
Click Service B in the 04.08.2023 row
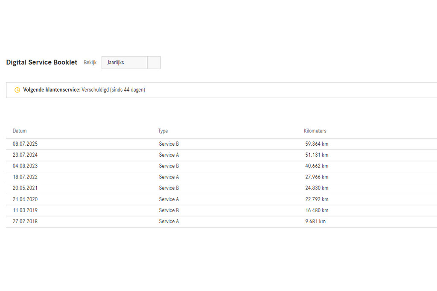click(x=169, y=166)
